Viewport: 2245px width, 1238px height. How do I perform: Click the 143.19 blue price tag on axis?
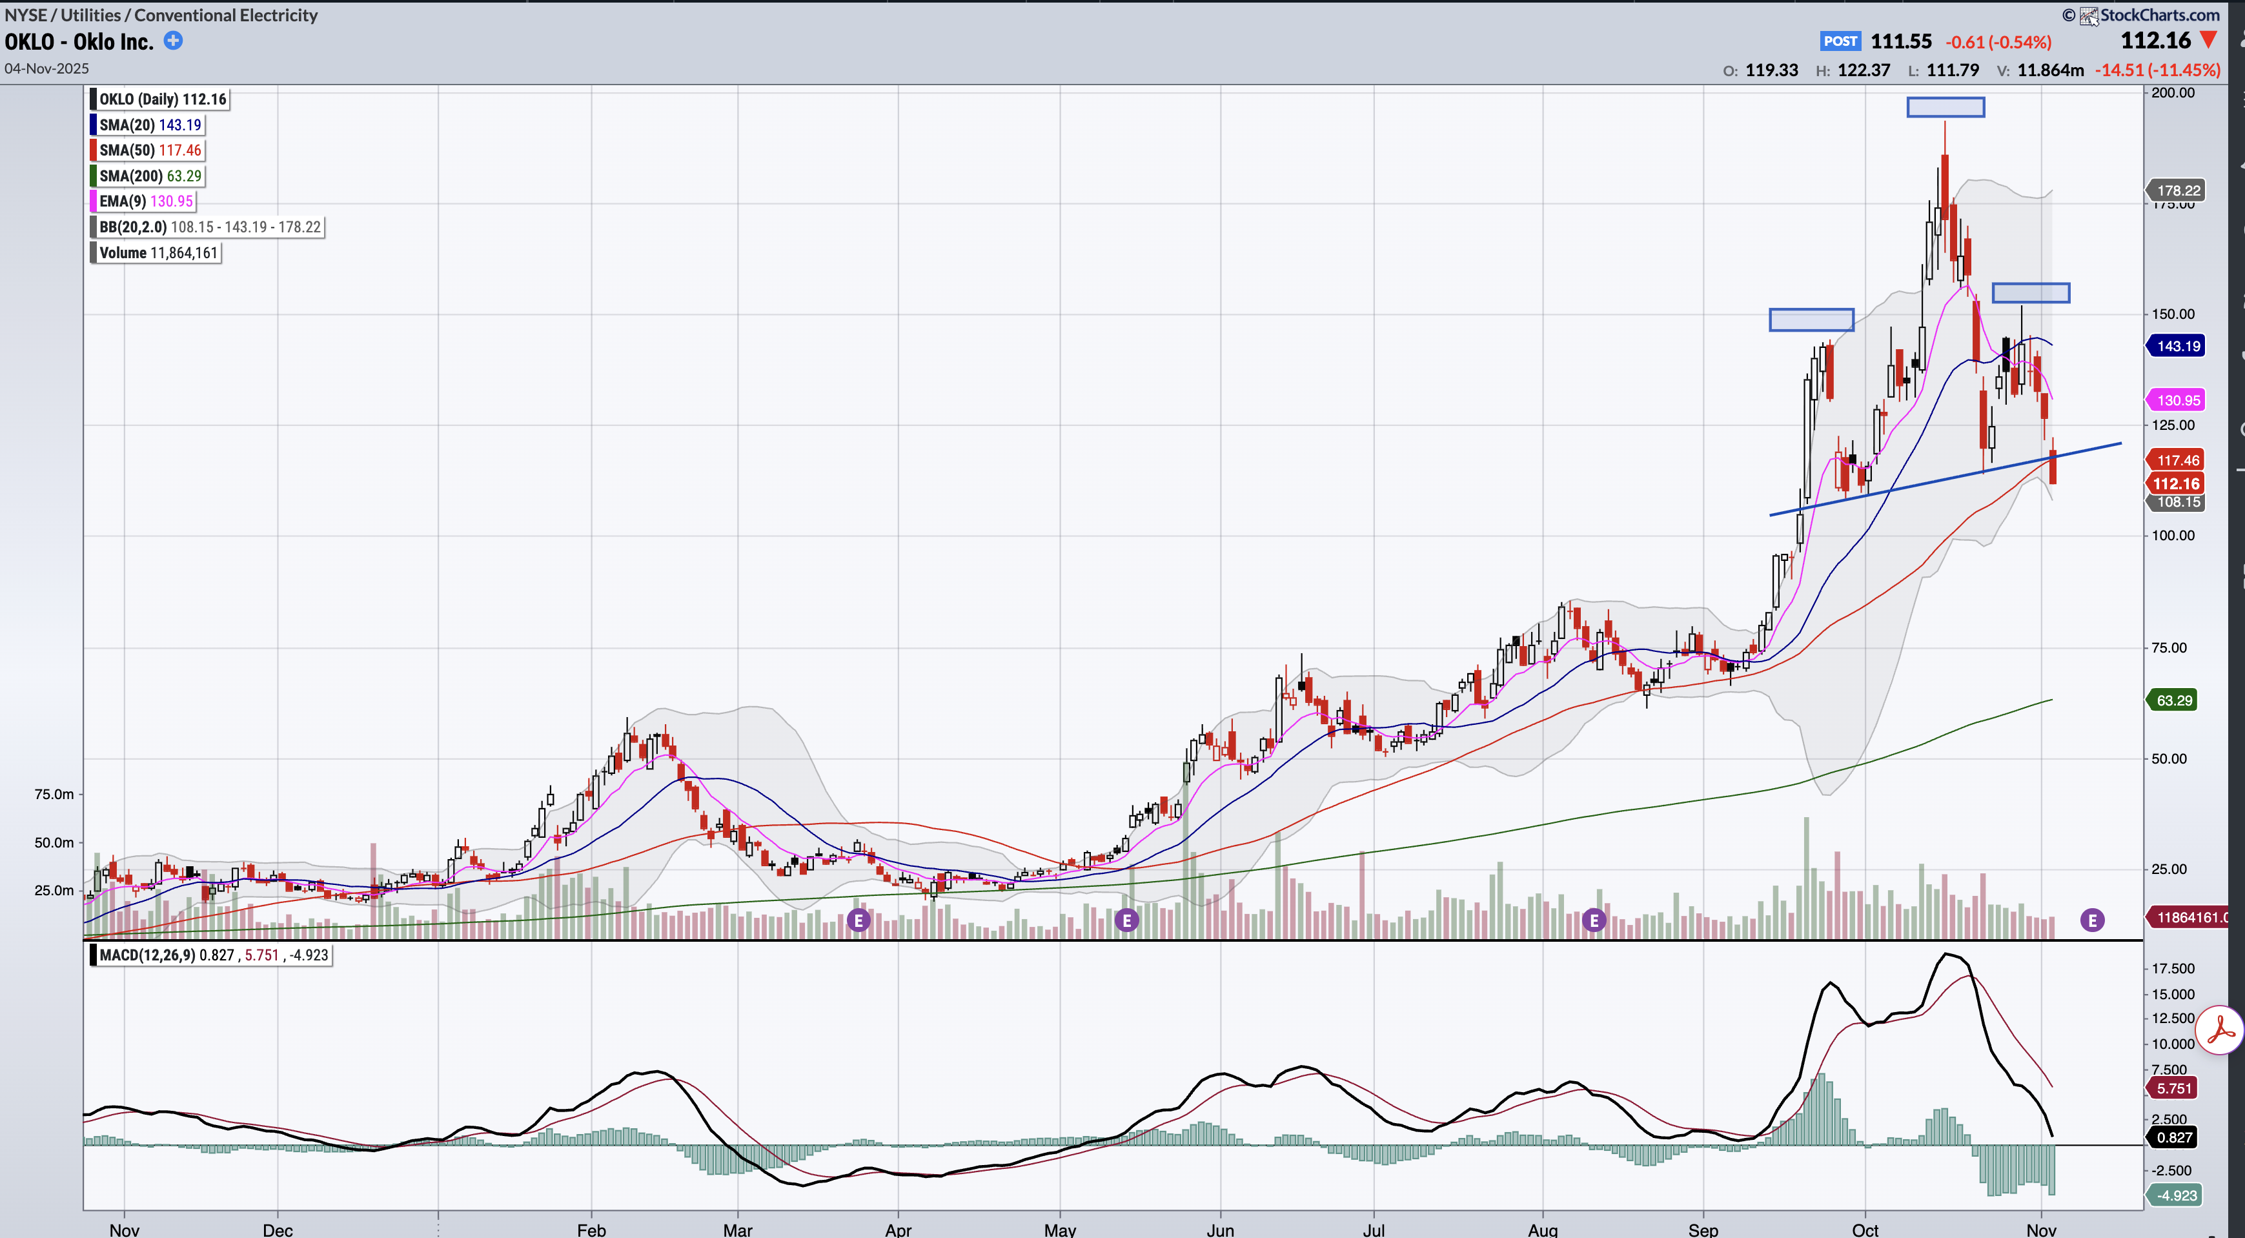(x=2177, y=346)
